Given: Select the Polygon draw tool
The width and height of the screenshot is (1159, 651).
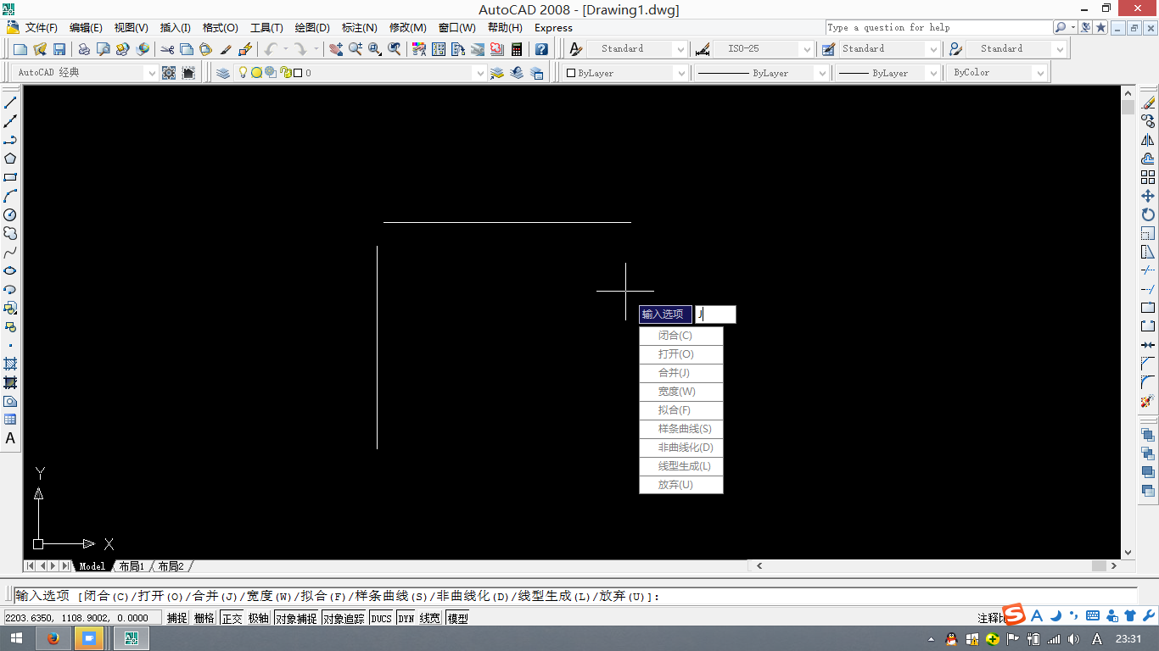Looking at the screenshot, I should (x=10, y=159).
